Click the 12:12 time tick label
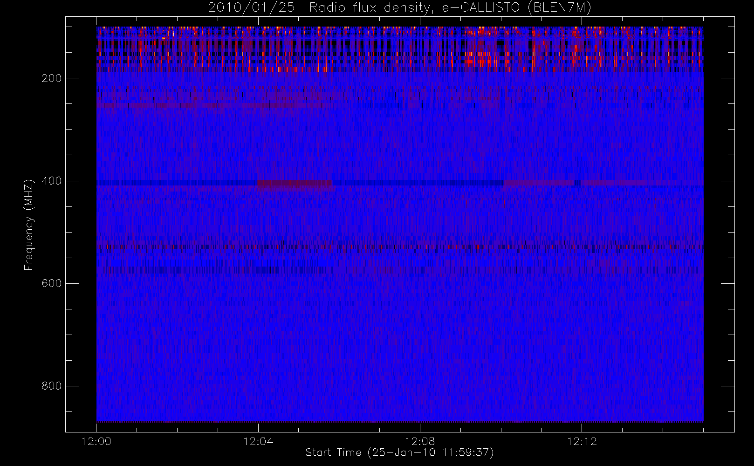Image resolution: width=754 pixels, height=466 pixels. click(582, 441)
